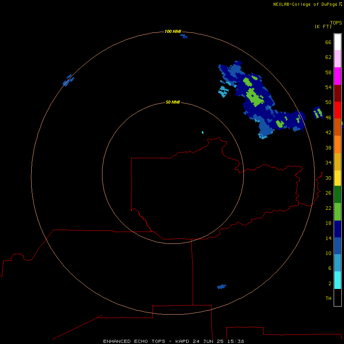344x344 pixels.
Task: Click the TH label in the legend
Action: coord(328,298)
